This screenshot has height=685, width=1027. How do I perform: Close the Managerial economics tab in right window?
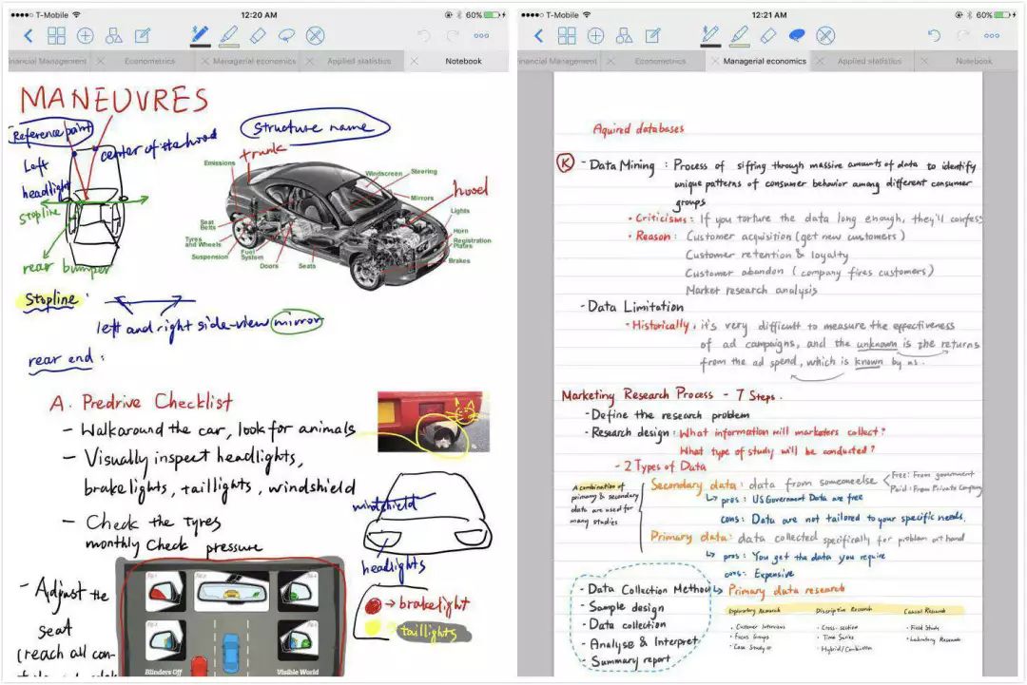[714, 61]
